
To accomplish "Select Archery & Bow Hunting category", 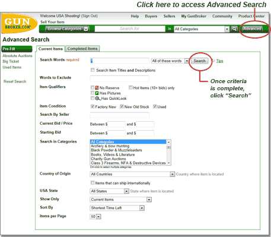I will click(x=128, y=146).
